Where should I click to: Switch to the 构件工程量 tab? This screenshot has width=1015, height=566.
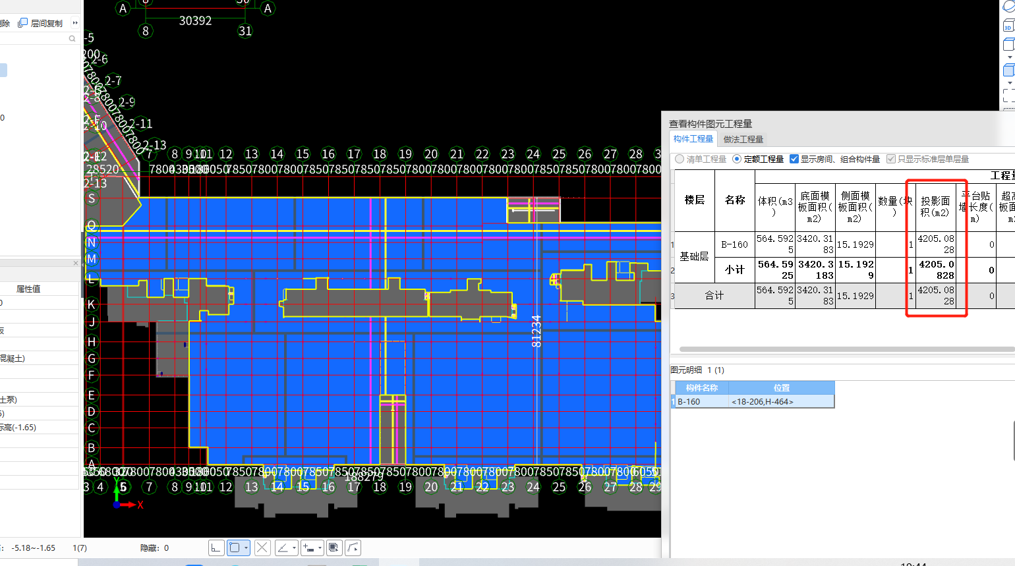693,138
